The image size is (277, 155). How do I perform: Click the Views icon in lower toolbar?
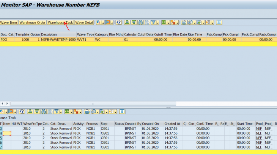click(93, 112)
